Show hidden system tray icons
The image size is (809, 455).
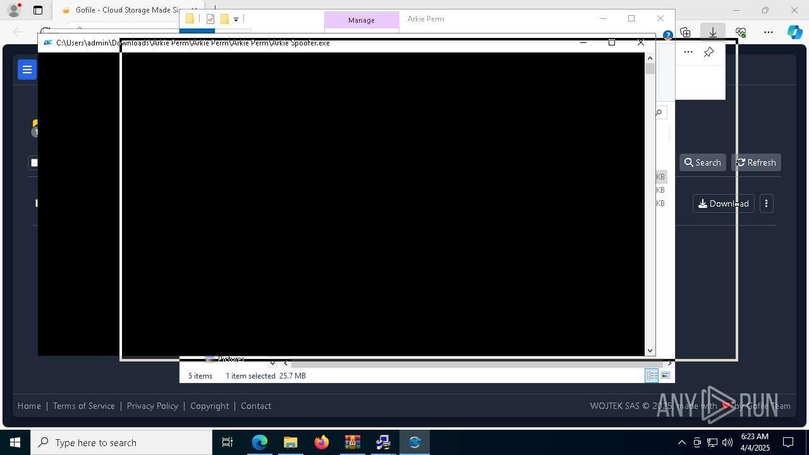pyautogui.click(x=681, y=442)
